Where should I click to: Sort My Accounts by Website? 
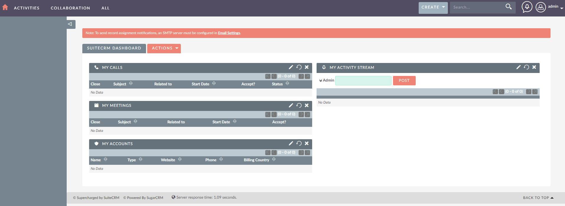180,160
